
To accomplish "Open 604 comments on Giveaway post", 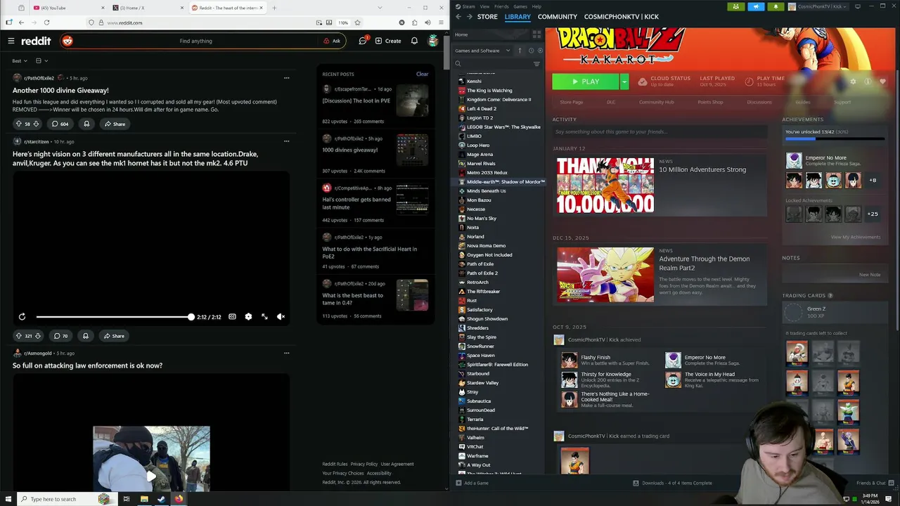I will point(60,124).
